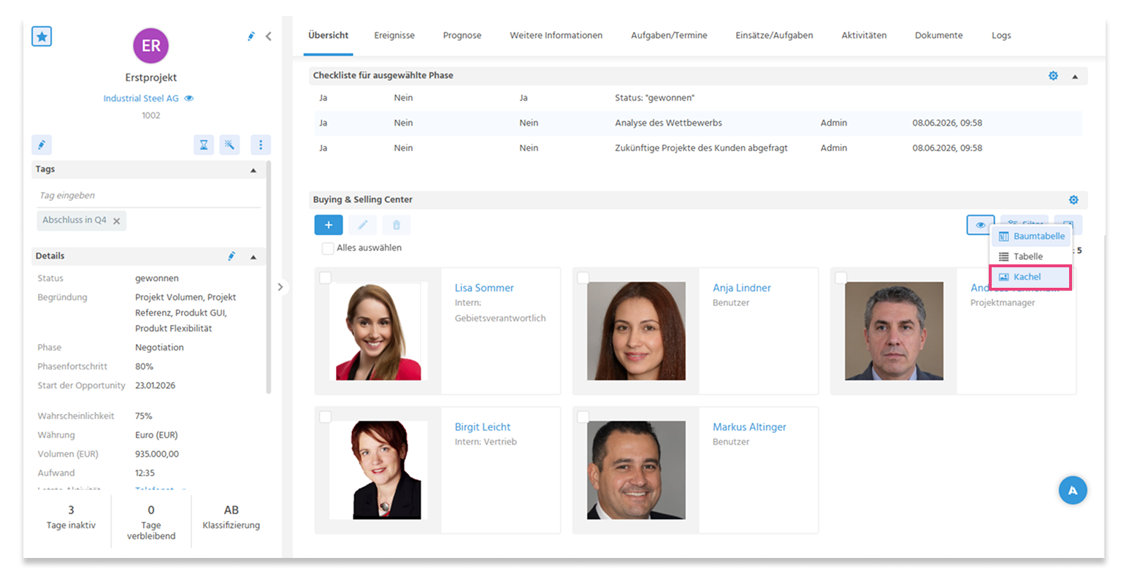Collapse the Details section
The width and height of the screenshot is (1129, 574).
253,257
